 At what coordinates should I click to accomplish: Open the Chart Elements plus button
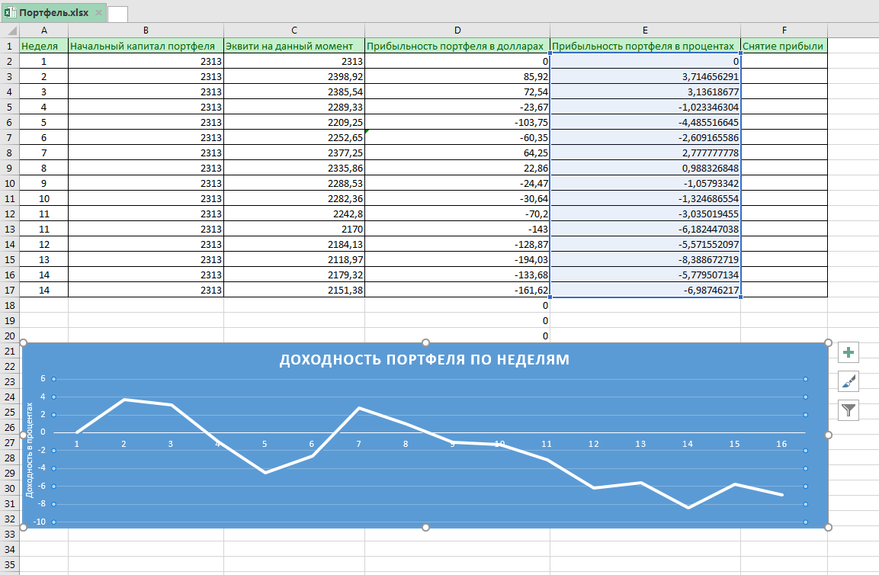849,352
